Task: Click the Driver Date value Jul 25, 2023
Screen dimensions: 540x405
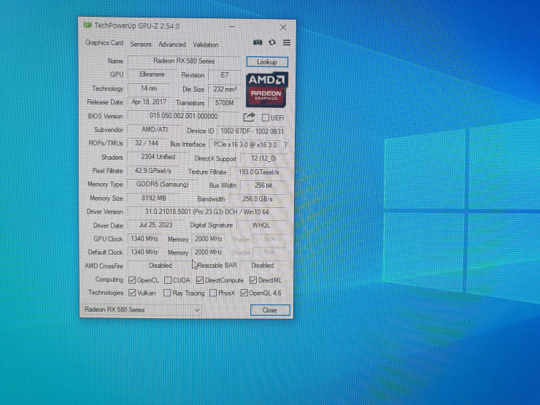Action: pyautogui.click(x=155, y=225)
